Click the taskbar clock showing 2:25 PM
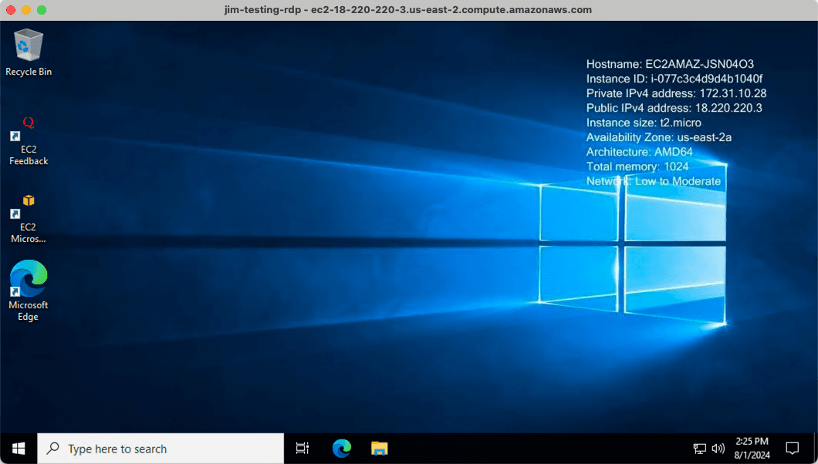 click(752, 449)
